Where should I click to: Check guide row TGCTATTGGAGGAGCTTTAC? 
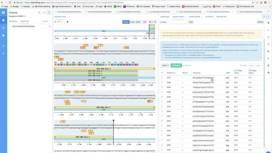162,97
